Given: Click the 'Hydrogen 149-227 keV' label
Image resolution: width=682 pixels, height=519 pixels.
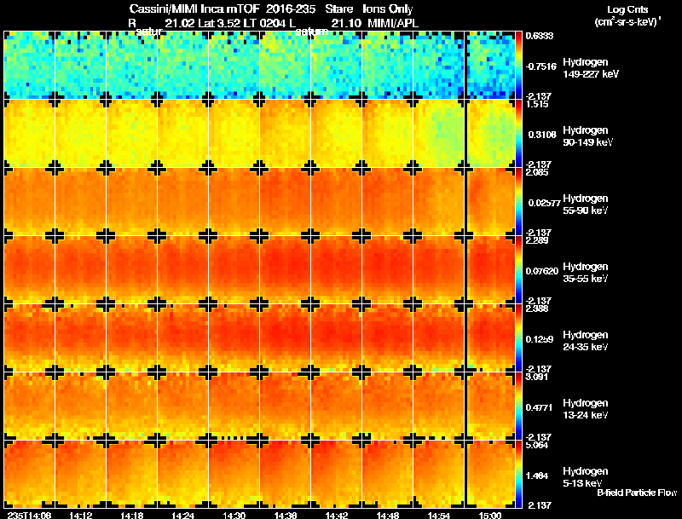Looking at the screenshot, I should (x=591, y=68).
